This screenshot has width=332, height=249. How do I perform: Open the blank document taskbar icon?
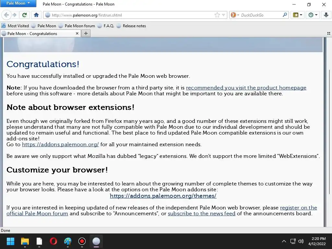click(39, 241)
